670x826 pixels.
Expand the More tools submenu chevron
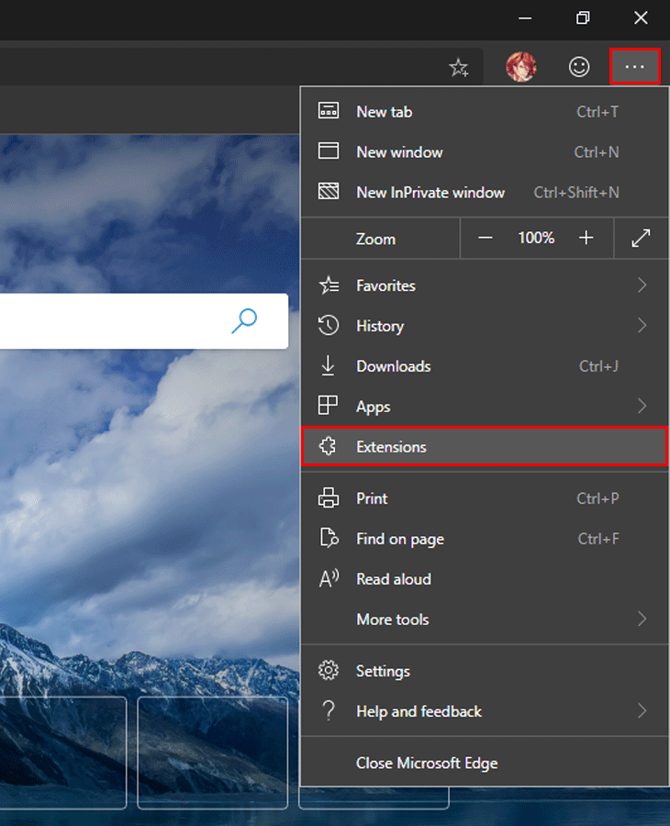[642, 619]
